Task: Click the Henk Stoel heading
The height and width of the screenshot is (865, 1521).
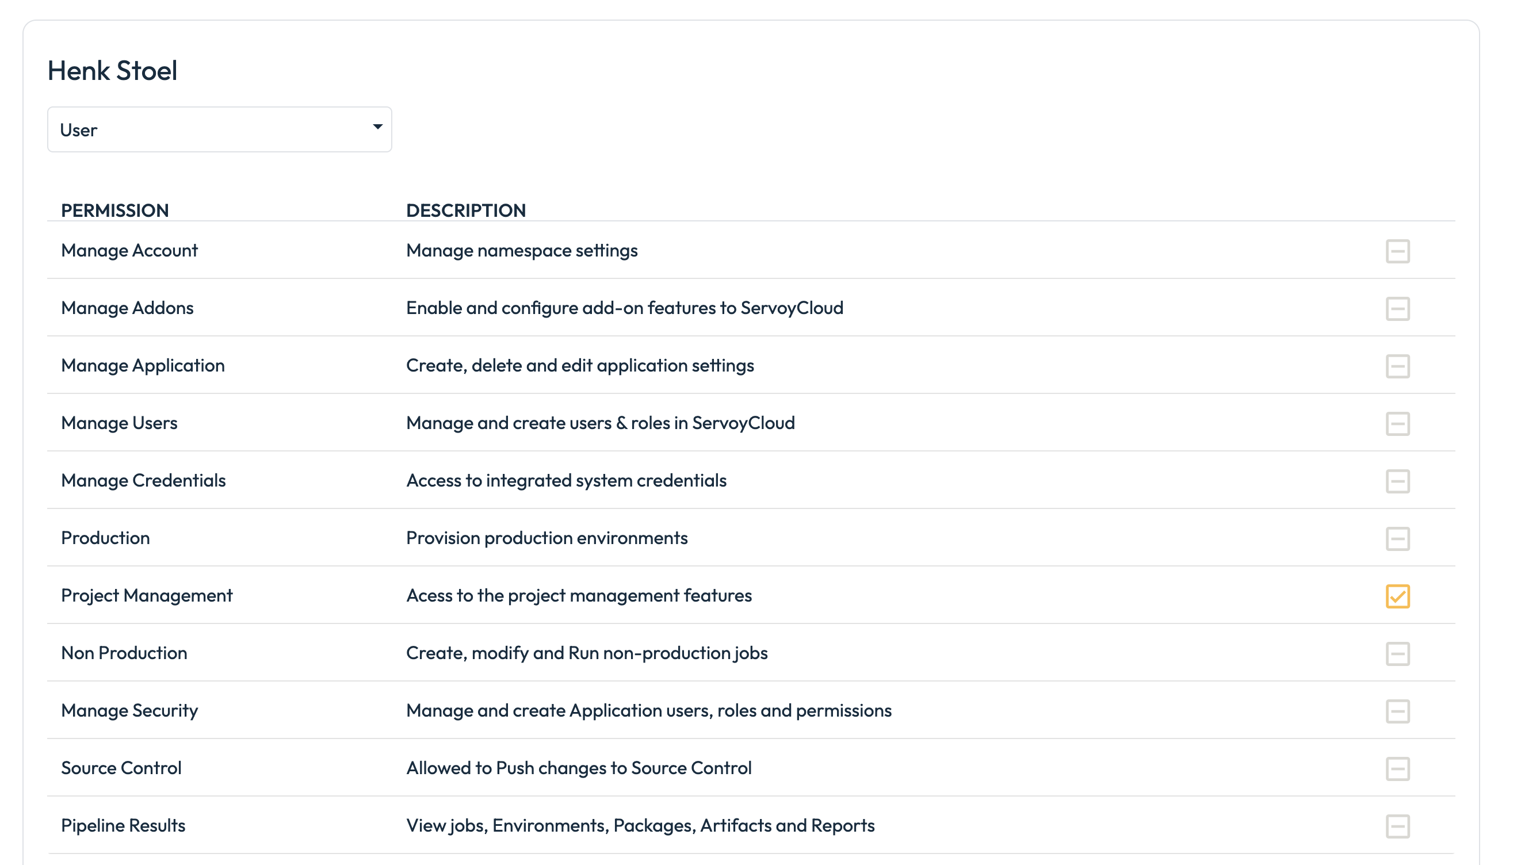Action: [x=112, y=71]
